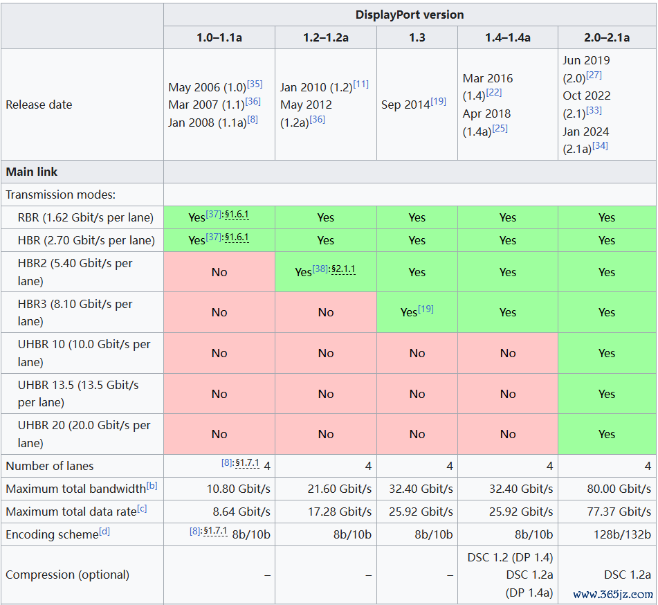
Task: Click section note §1.6.1 in HBR 2.70 row
Action: 237,237
